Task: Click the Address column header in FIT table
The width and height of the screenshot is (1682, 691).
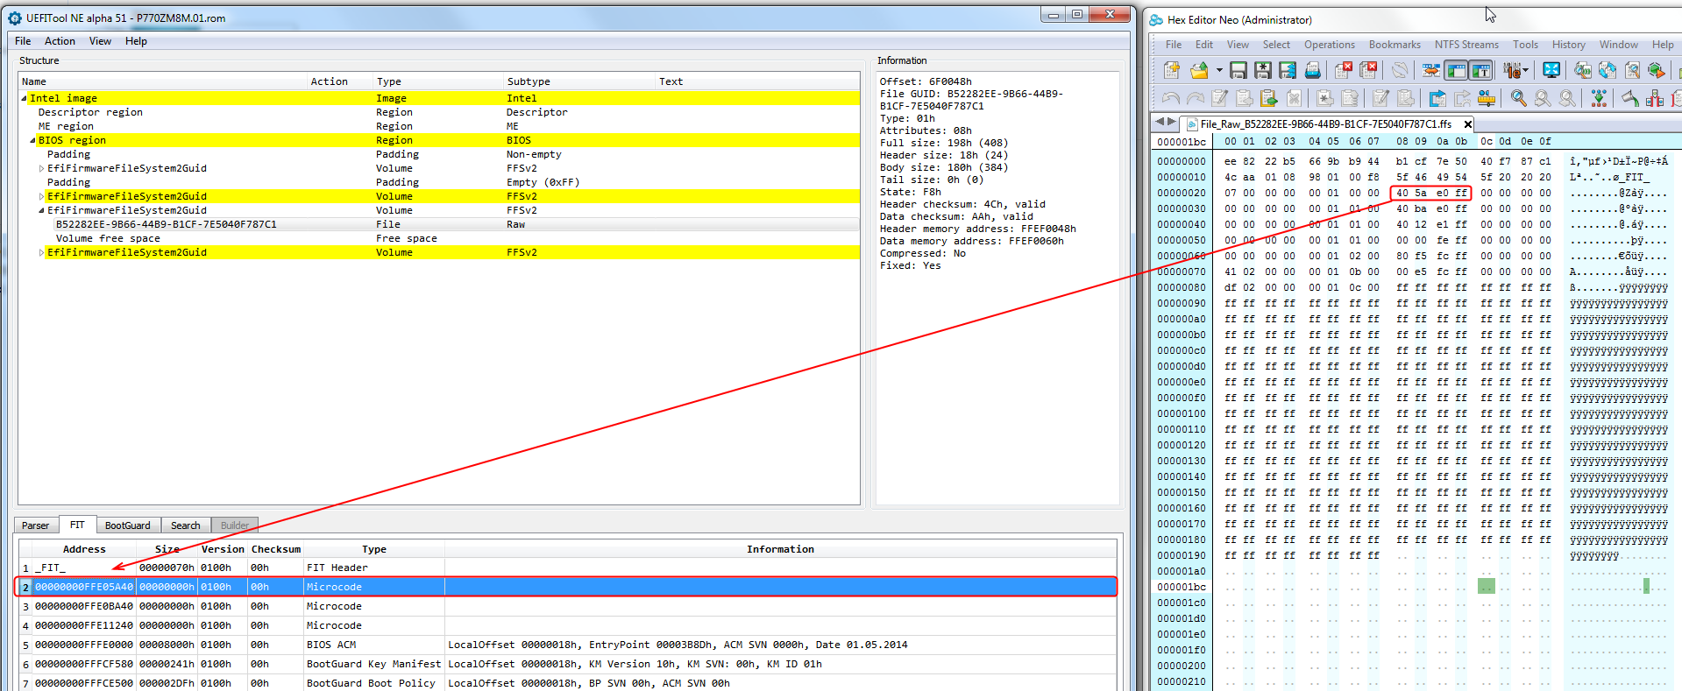Action: (84, 549)
